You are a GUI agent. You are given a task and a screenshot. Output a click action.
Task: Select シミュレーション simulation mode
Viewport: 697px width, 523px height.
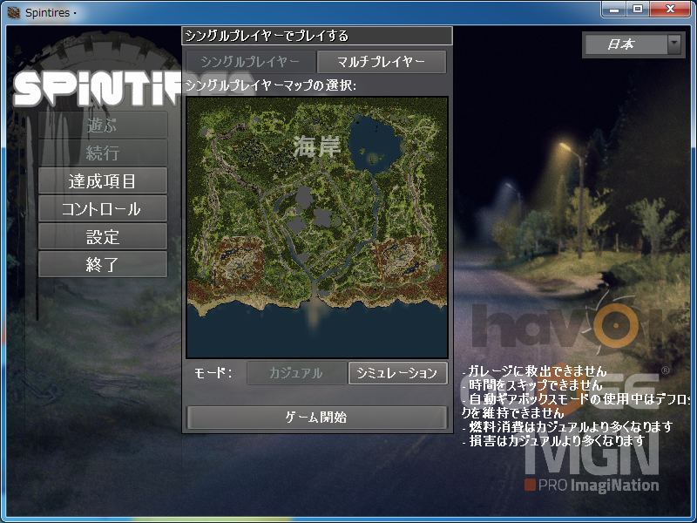[x=397, y=373]
